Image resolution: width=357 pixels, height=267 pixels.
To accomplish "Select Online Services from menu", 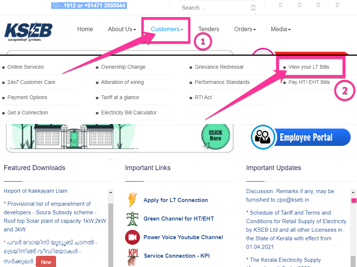I will coord(26,67).
